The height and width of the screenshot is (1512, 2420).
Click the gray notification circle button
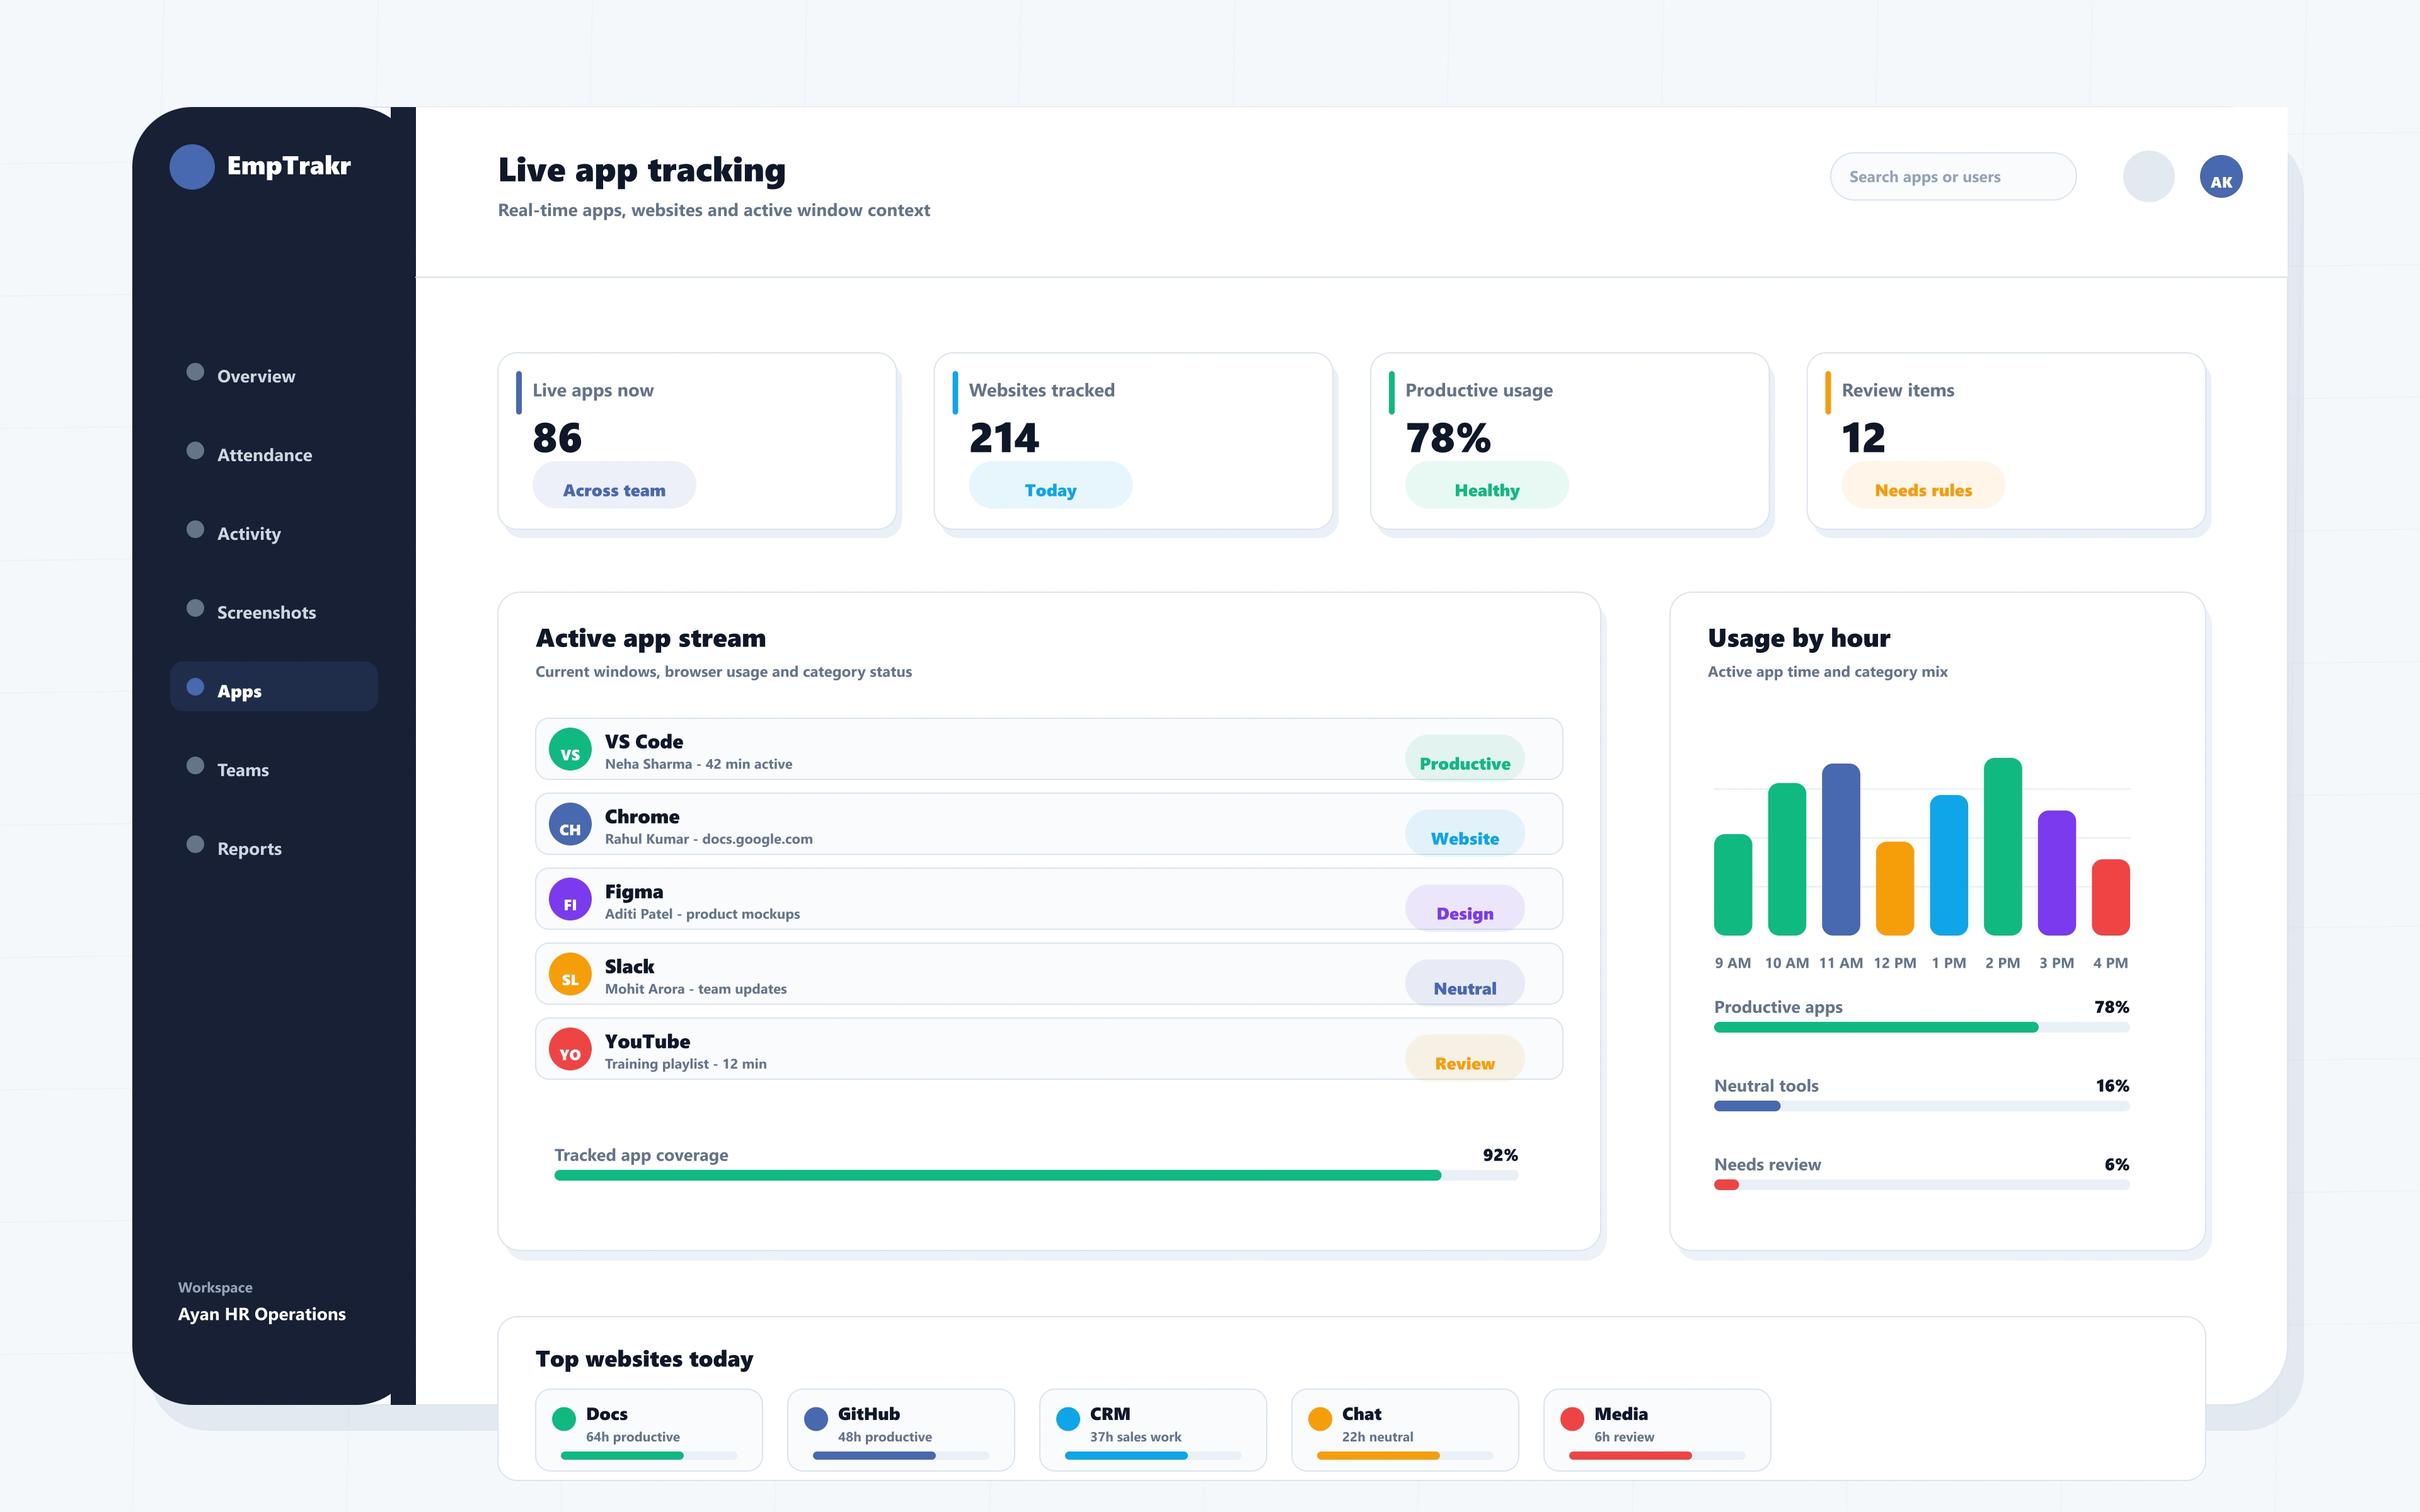tap(2148, 177)
